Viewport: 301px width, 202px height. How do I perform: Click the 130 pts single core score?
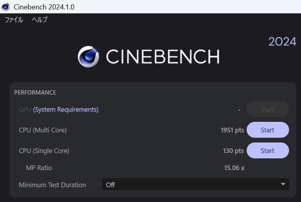click(234, 151)
